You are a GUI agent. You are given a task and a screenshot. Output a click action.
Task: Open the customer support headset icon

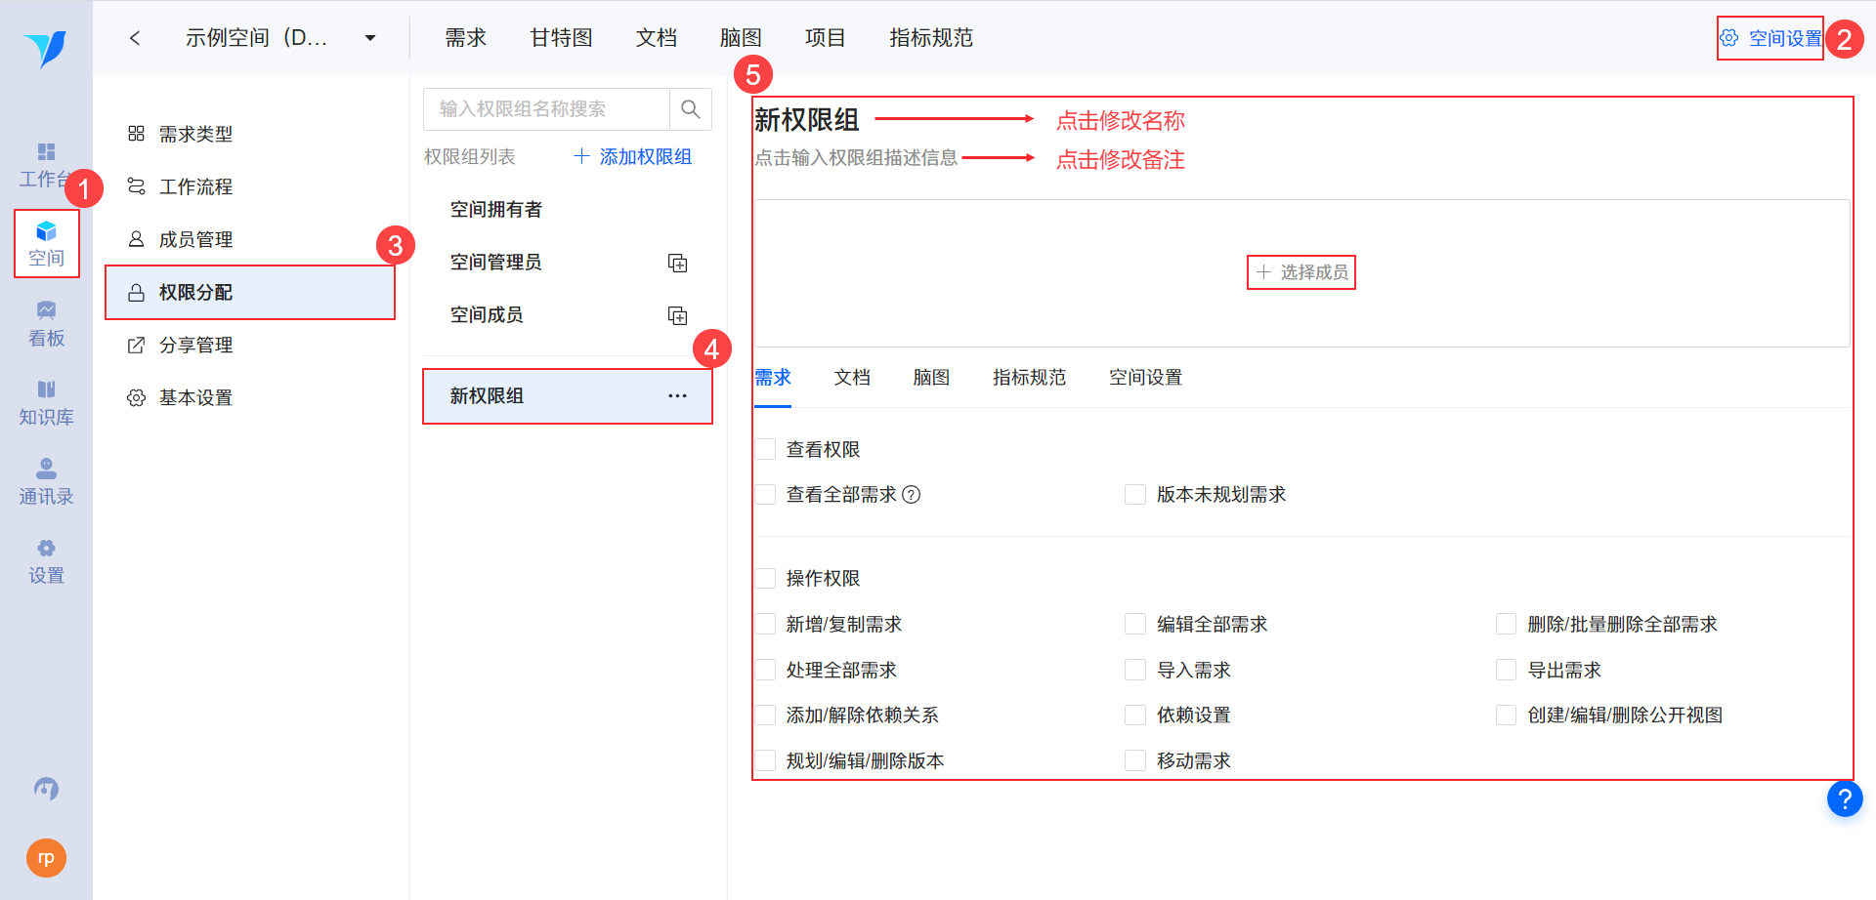click(x=46, y=788)
